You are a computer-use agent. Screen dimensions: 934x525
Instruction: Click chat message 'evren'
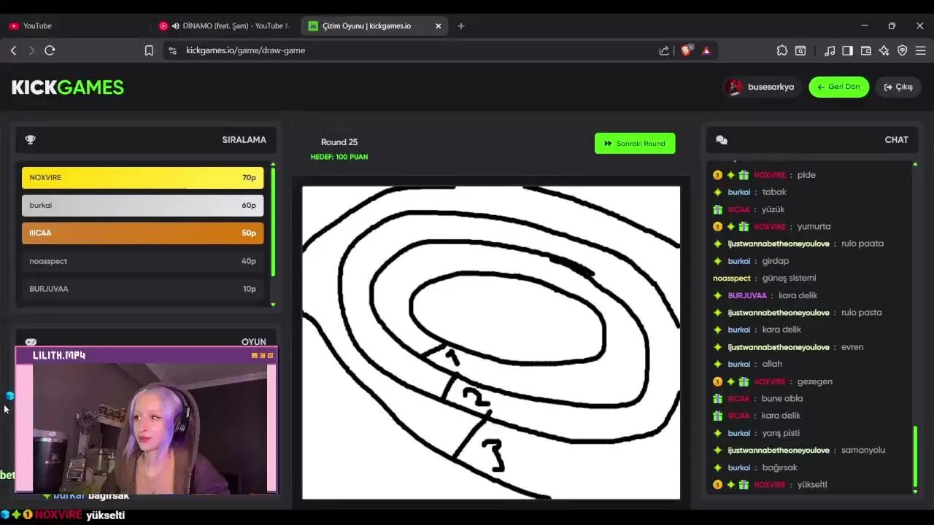click(x=852, y=347)
